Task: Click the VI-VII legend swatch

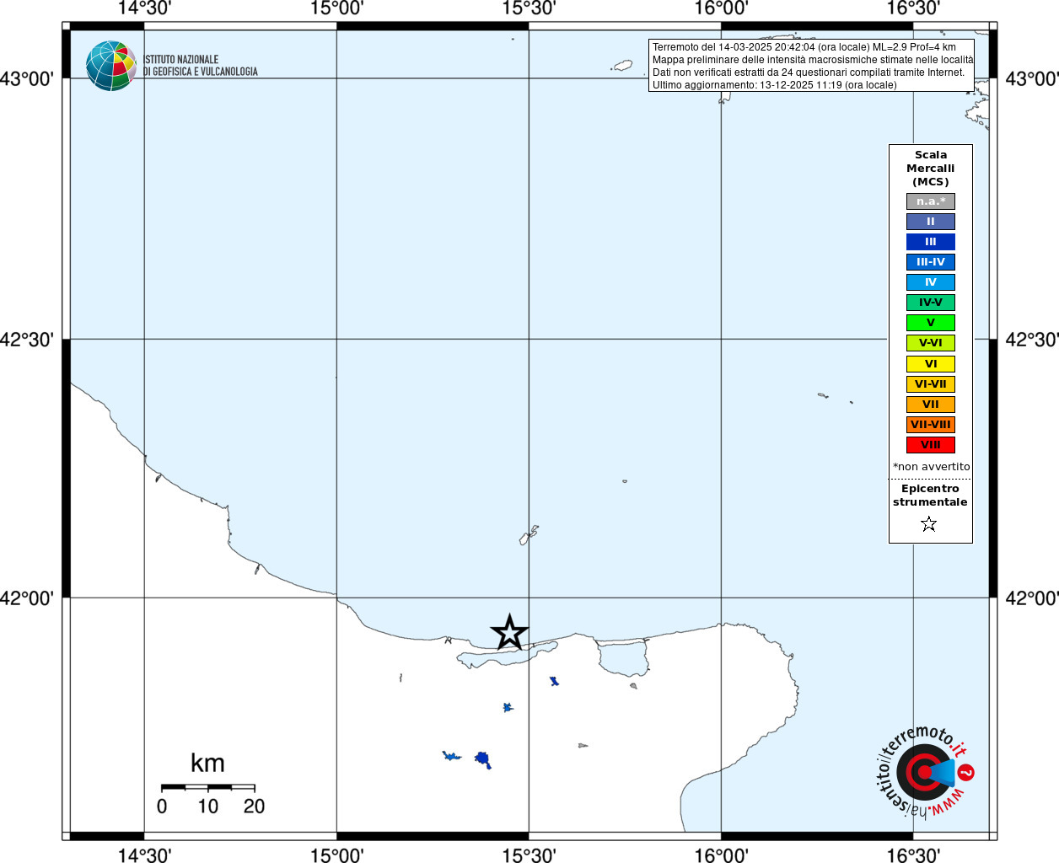Action: pyautogui.click(x=931, y=384)
